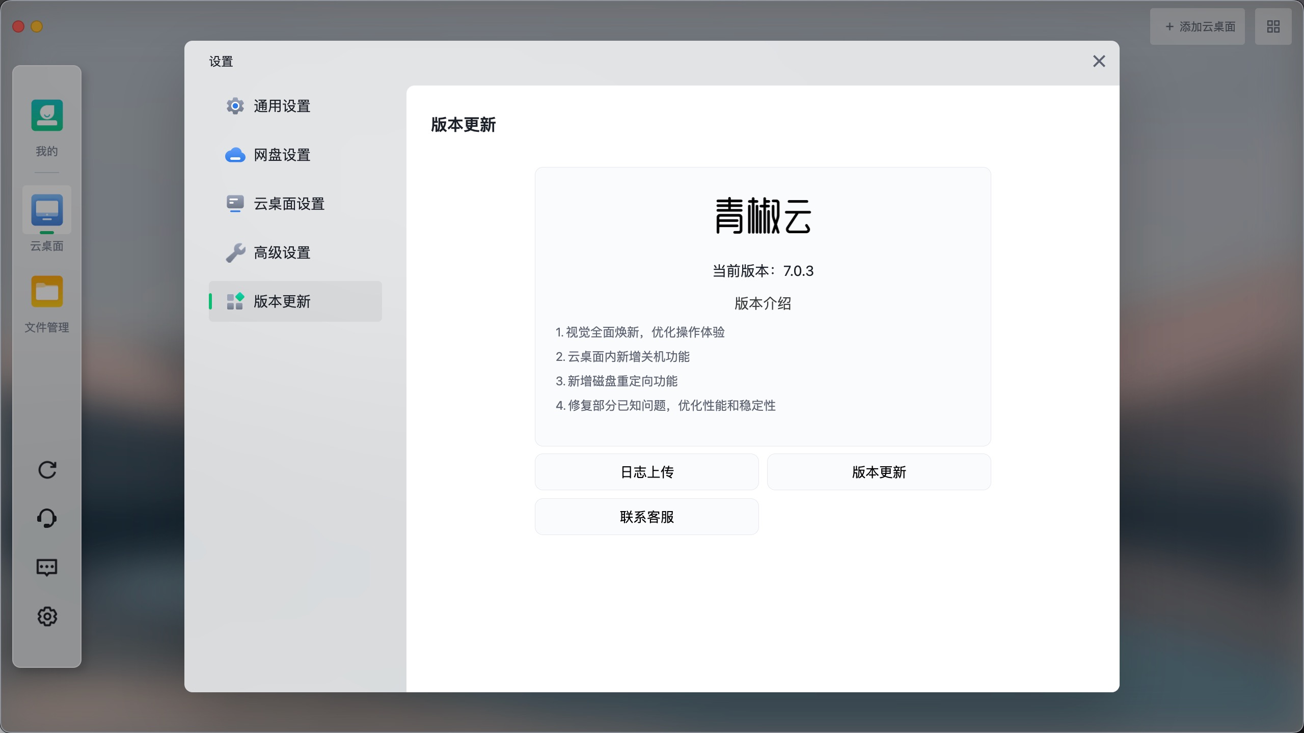Open the 通用设置 menu item

pos(295,106)
